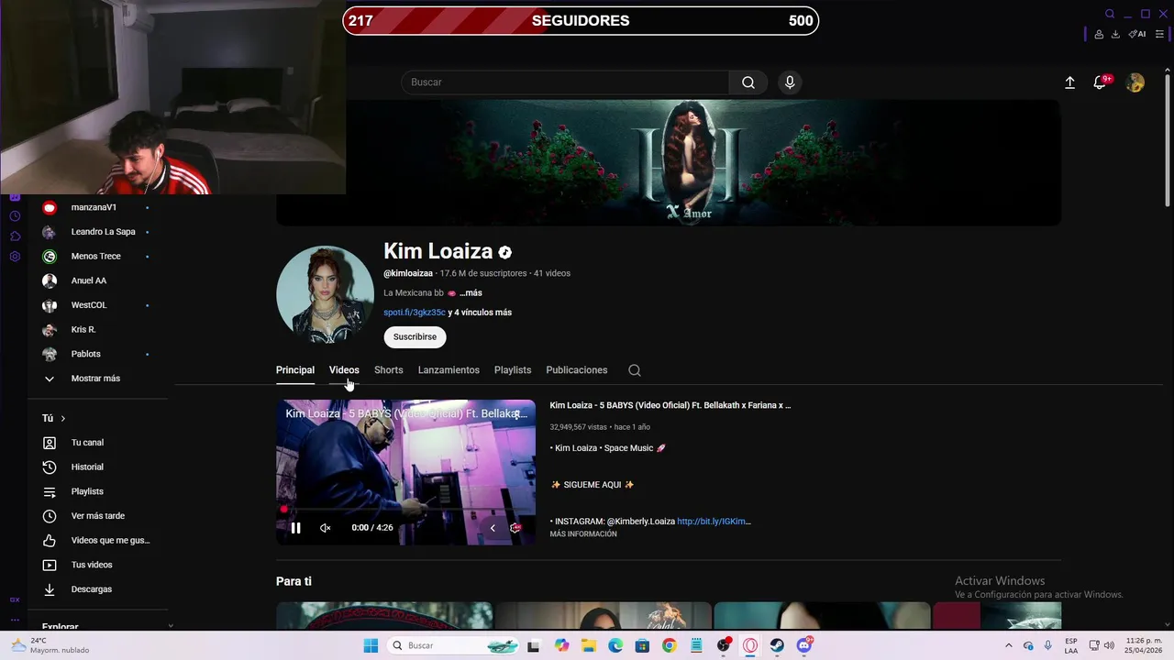1174x660 pixels.
Task: Click the Opera tab search magnifier icon
Action: click(1110, 14)
